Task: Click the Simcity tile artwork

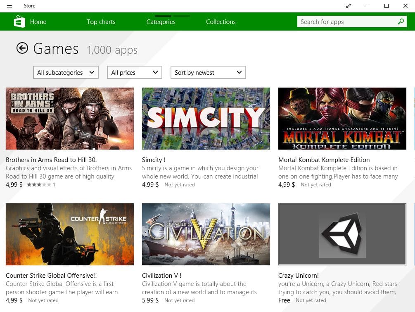Action: pyautogui.click(x=206, y=118)
